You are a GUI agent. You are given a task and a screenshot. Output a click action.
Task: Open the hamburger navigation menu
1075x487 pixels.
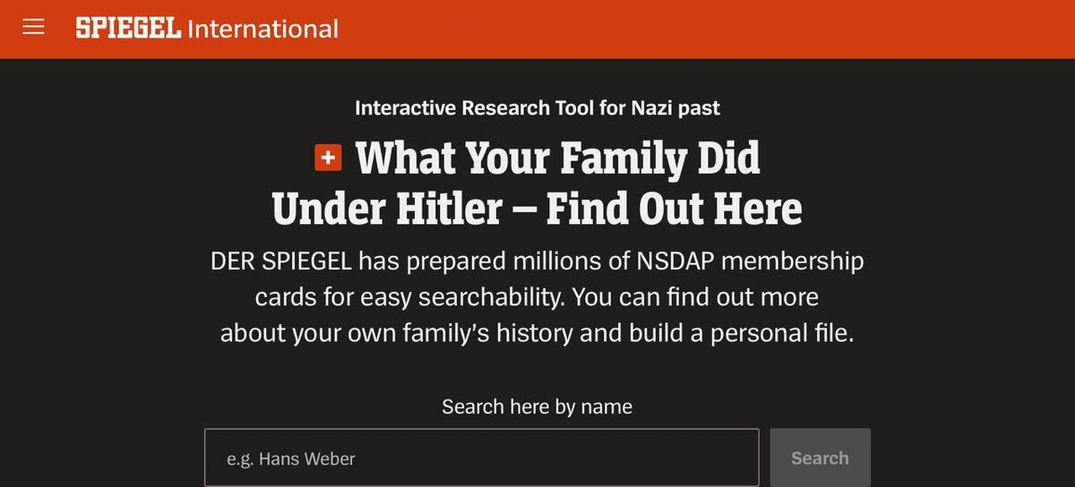(33, 28)
